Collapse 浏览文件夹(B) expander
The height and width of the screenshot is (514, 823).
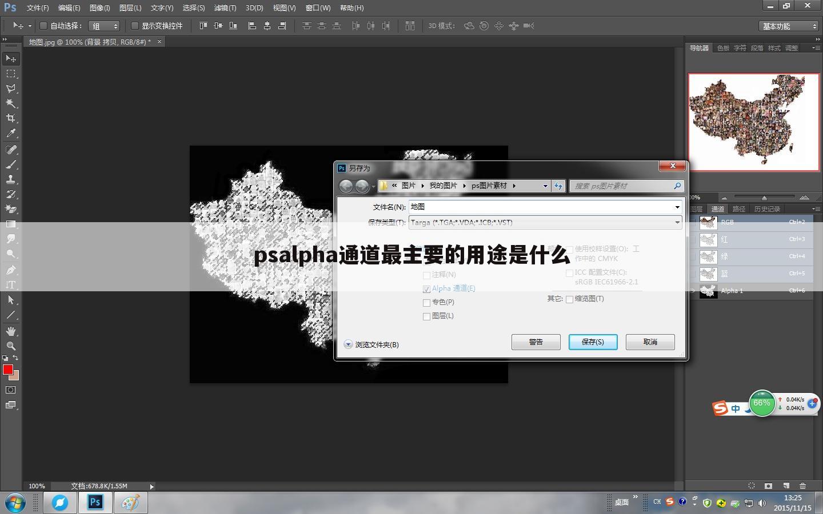click(x=348, y=344)
